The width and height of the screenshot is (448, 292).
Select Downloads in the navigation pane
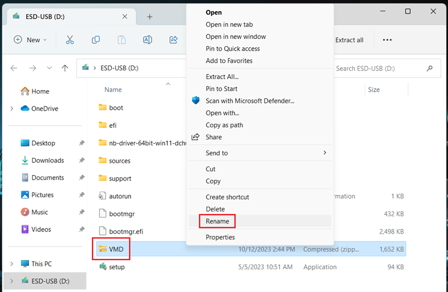[48, 160]
